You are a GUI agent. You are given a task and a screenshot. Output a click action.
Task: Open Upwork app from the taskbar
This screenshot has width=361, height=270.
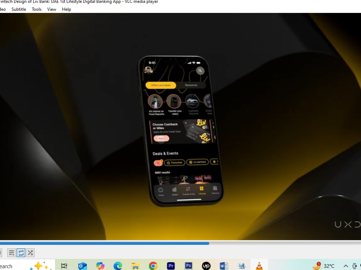206,266
